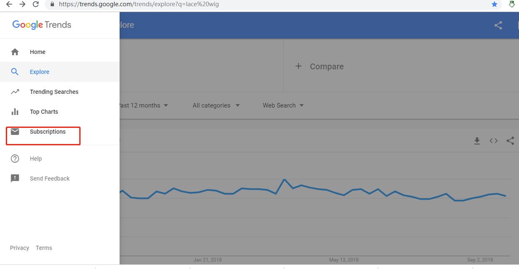
Task: Click the Top Charts bar icon
Action: tap(15, 112)
